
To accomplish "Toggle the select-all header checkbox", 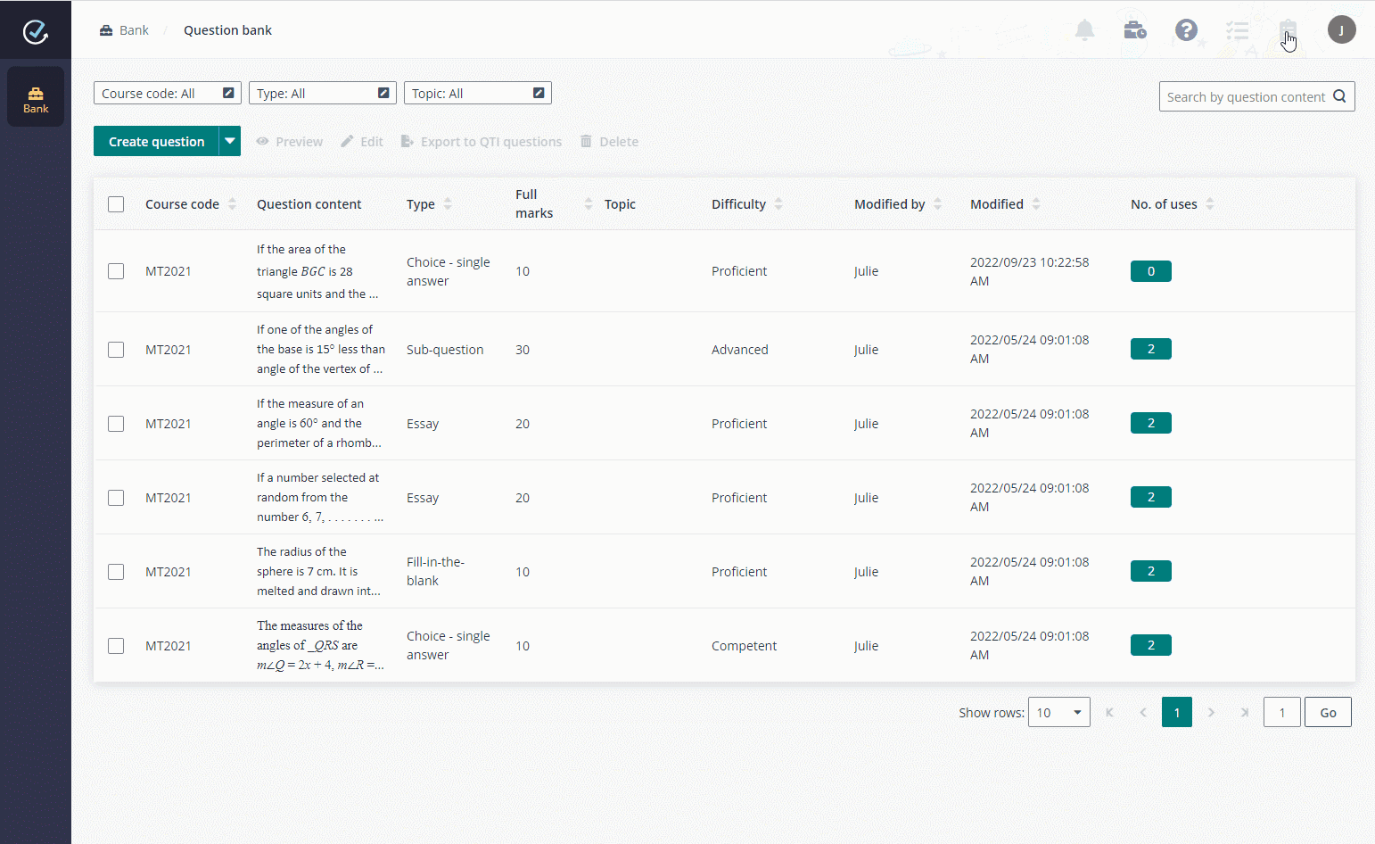I will (116, 204).
